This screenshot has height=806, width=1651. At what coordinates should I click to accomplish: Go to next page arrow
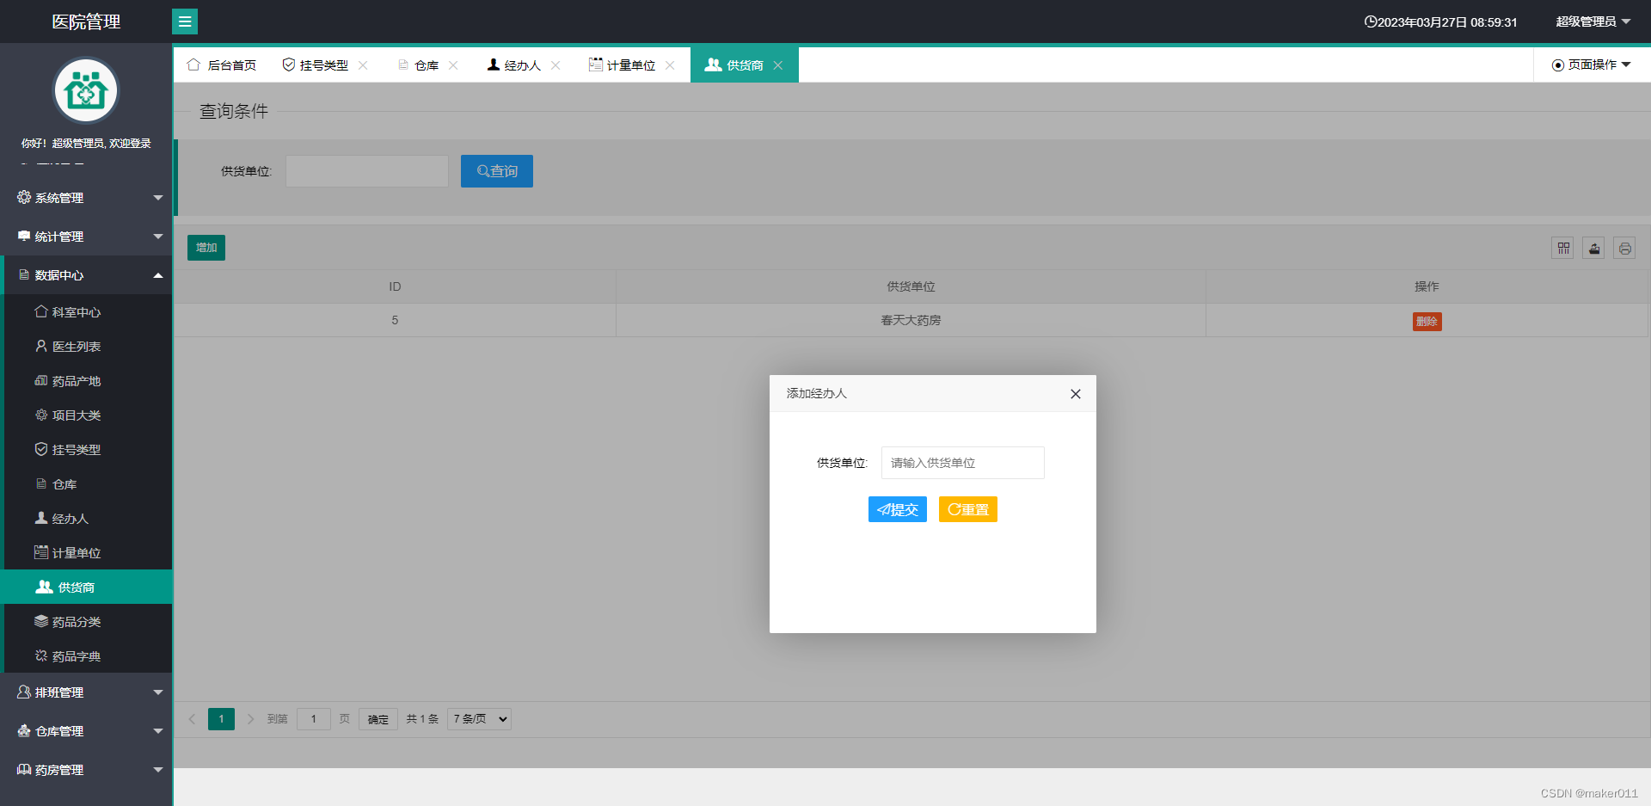click(x=250, y=719)
